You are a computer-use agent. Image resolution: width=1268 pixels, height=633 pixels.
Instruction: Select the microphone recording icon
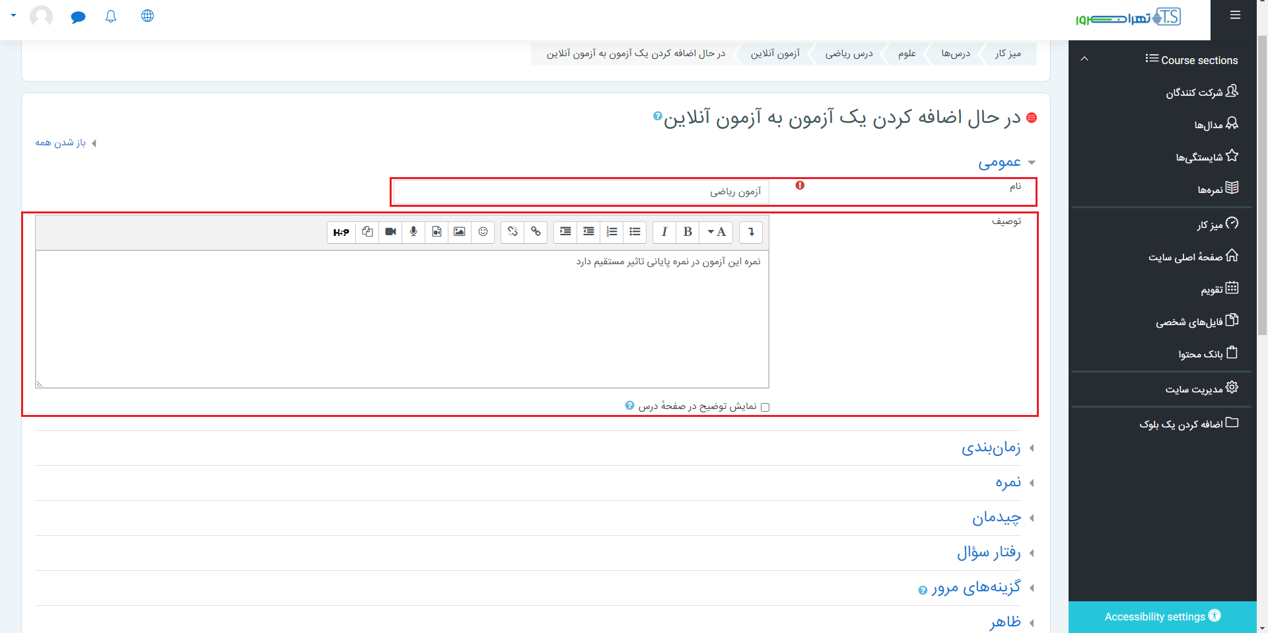[x=413, y=232]
